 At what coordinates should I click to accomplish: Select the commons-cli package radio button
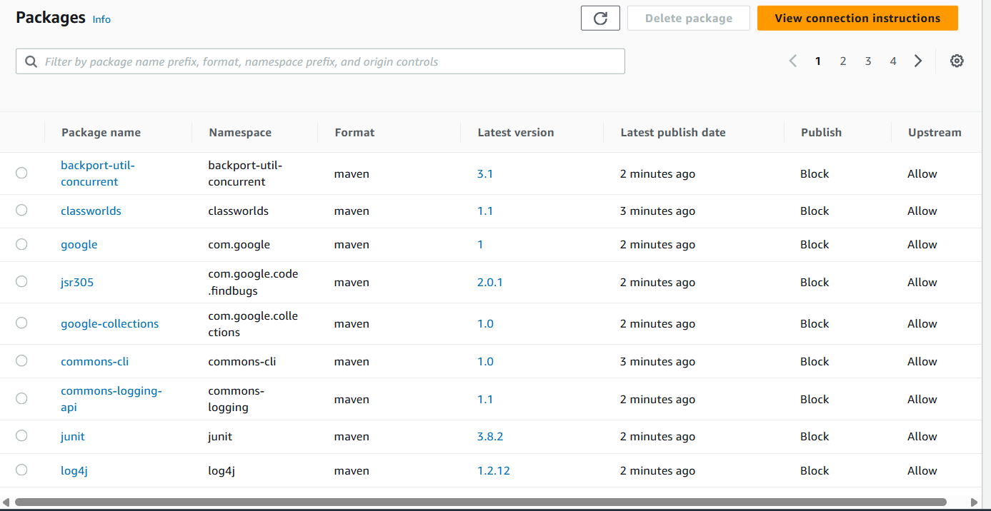21,360
